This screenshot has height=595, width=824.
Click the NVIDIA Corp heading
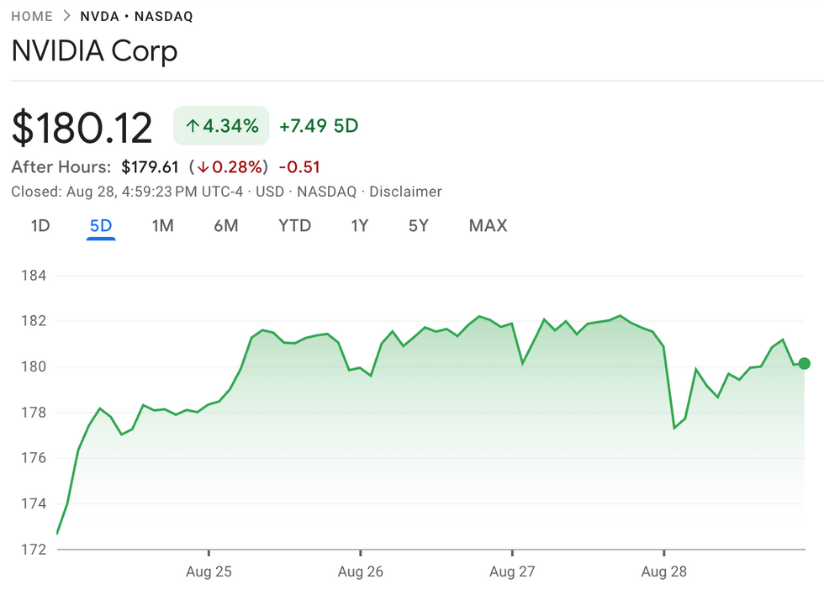(x=94, y=51)
